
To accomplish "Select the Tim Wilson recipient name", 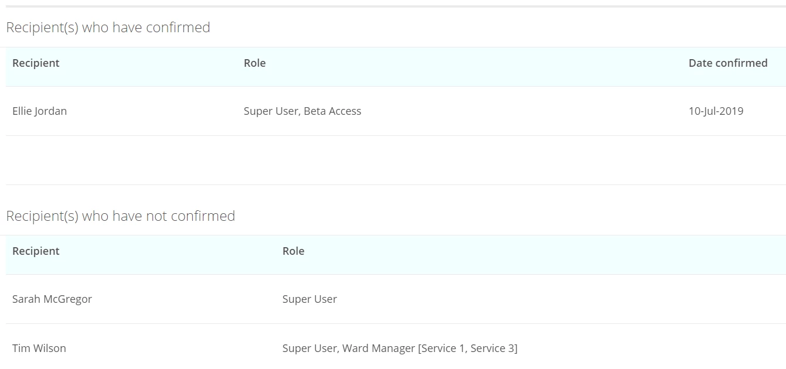I will point(39,348).
